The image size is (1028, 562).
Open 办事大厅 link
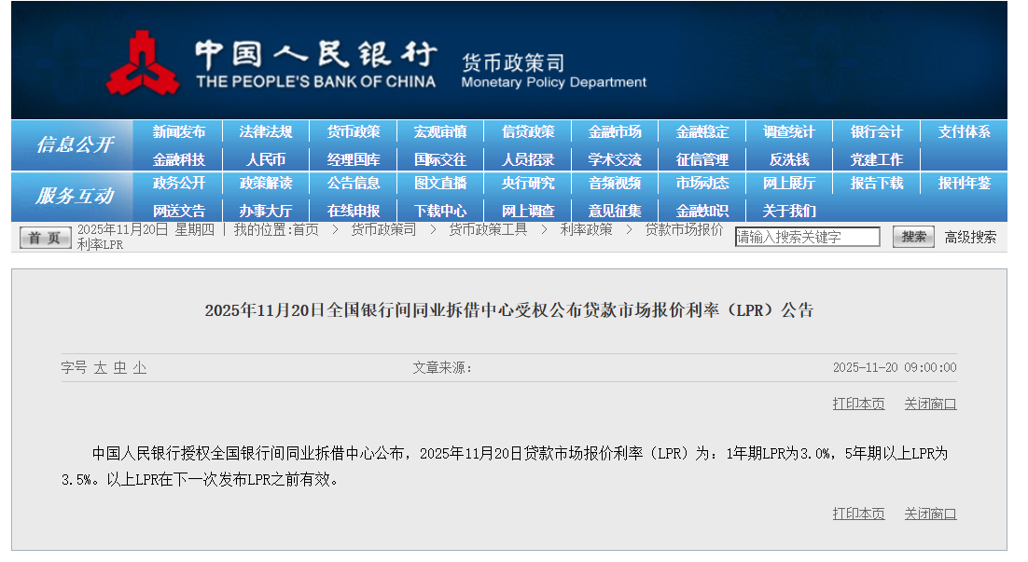point(266,211)
